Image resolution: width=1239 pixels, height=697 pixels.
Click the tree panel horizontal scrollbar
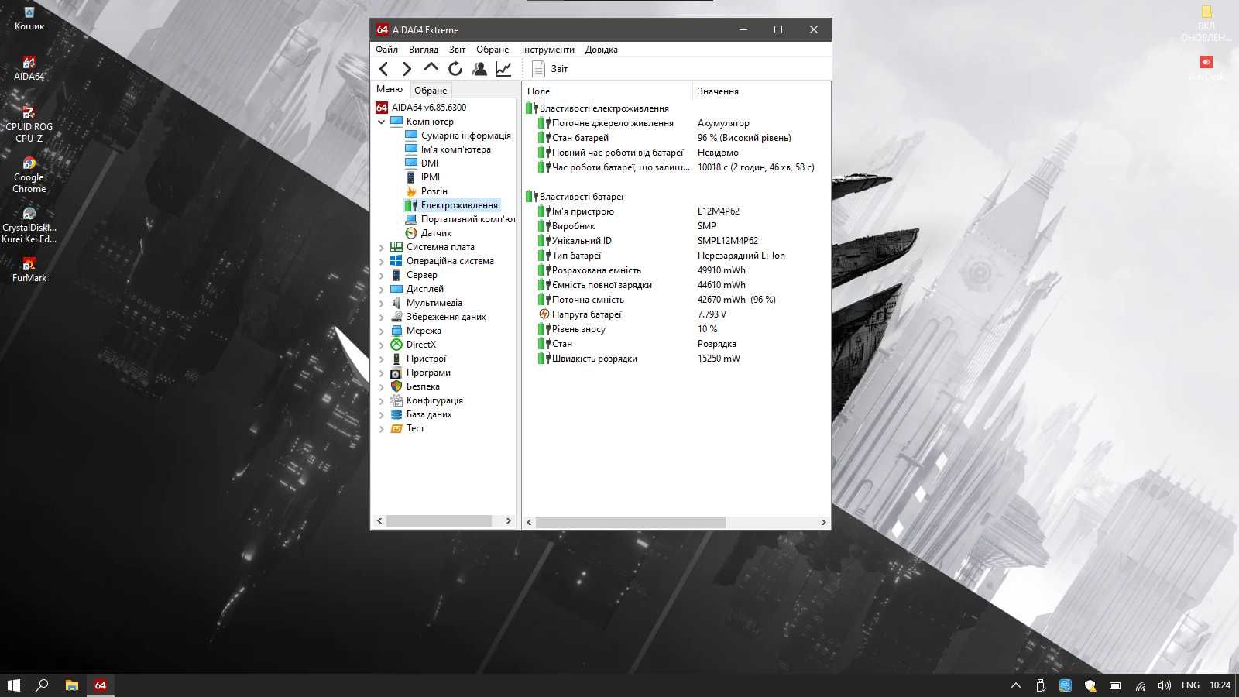(439, 521)
